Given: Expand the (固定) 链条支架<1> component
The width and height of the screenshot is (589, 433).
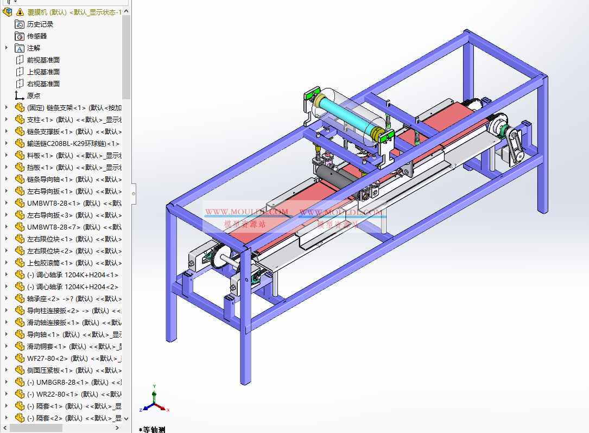Looking at the screenshot, I should tap(7, 107).
